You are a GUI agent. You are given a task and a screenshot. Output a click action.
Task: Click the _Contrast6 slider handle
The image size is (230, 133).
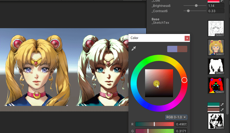point(188,11)
